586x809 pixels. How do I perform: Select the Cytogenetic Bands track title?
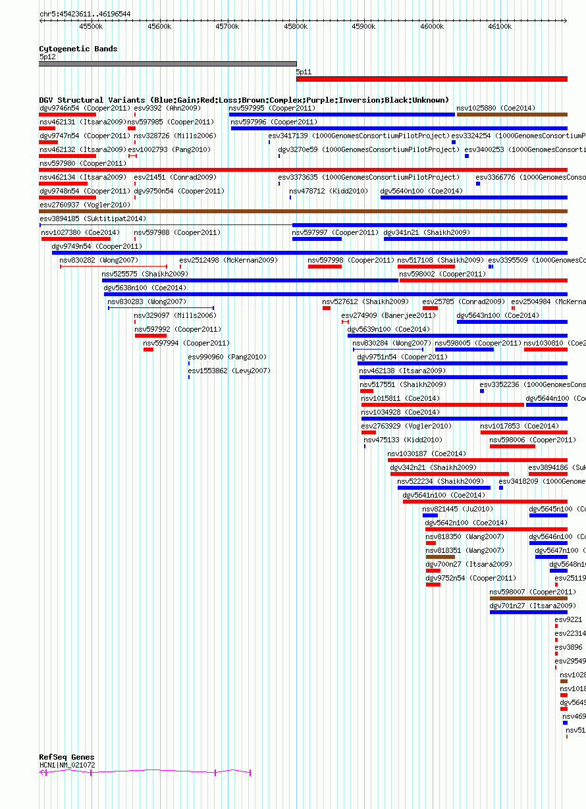(78, 49)
